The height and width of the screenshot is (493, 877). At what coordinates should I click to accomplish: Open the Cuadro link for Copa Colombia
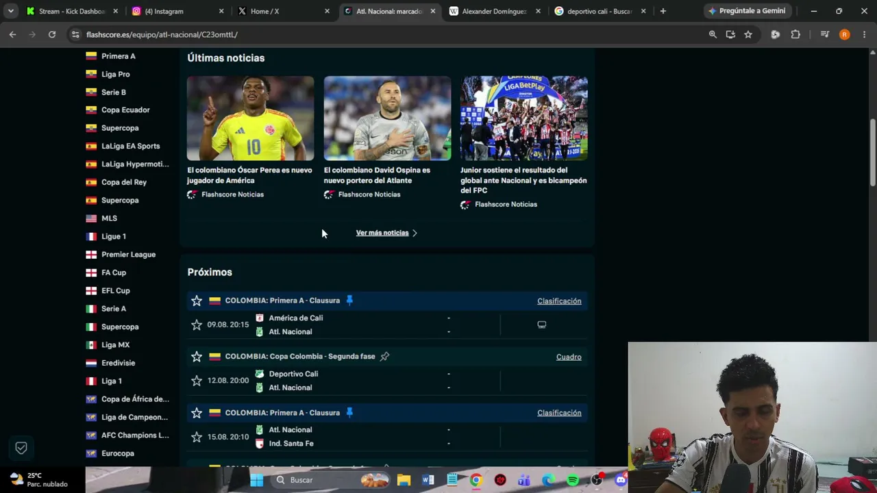(569, 357)
